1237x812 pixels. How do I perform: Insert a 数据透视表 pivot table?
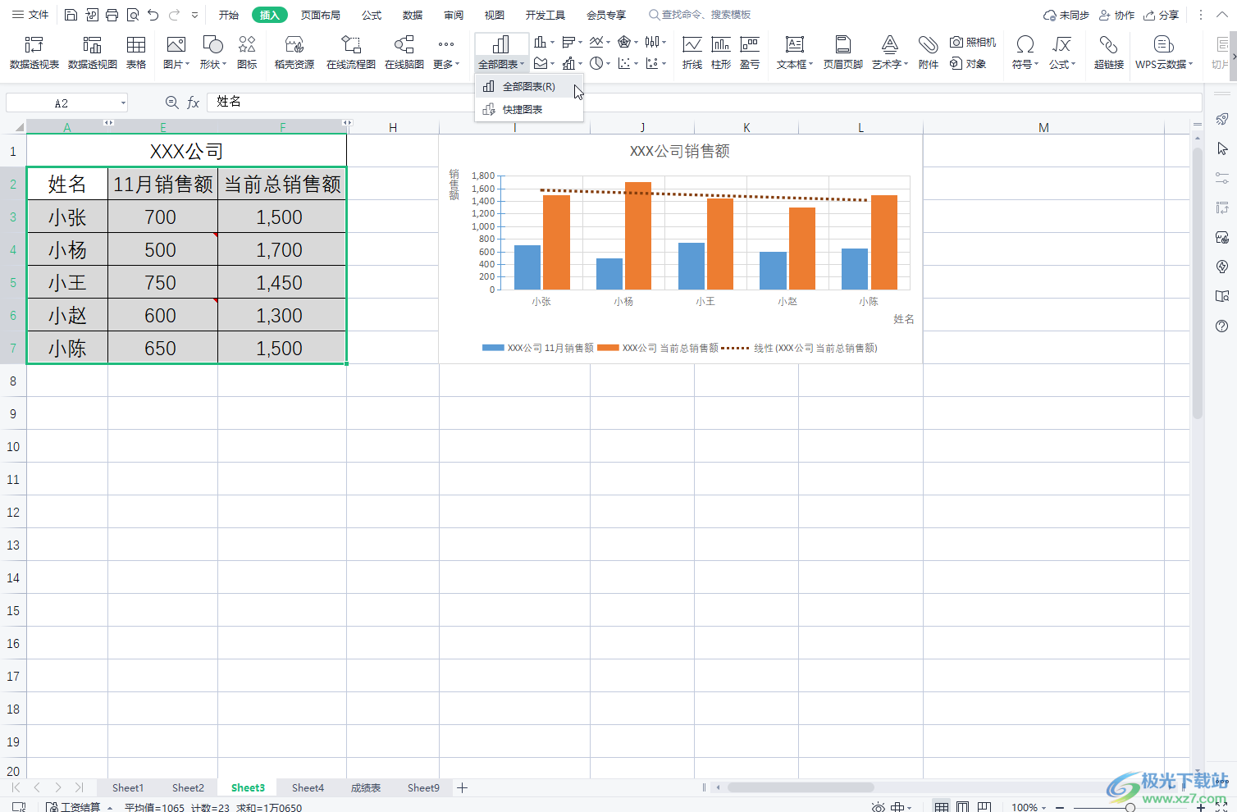(x=34, y=52)
